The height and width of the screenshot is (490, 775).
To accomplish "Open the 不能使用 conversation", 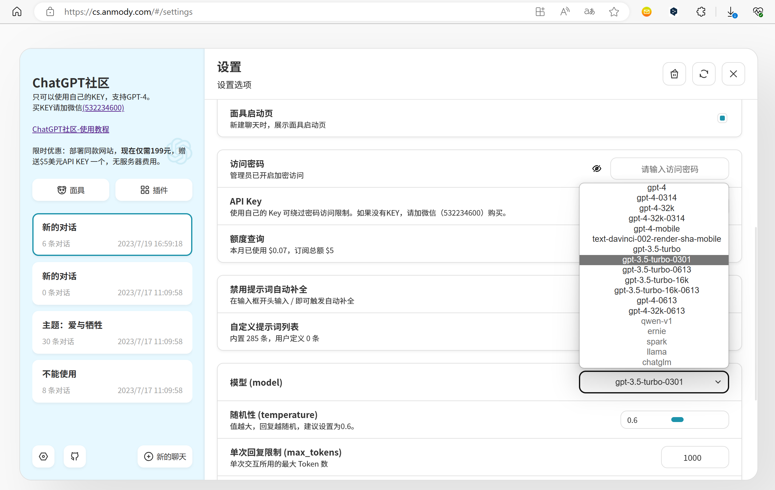I will (112, 381).
